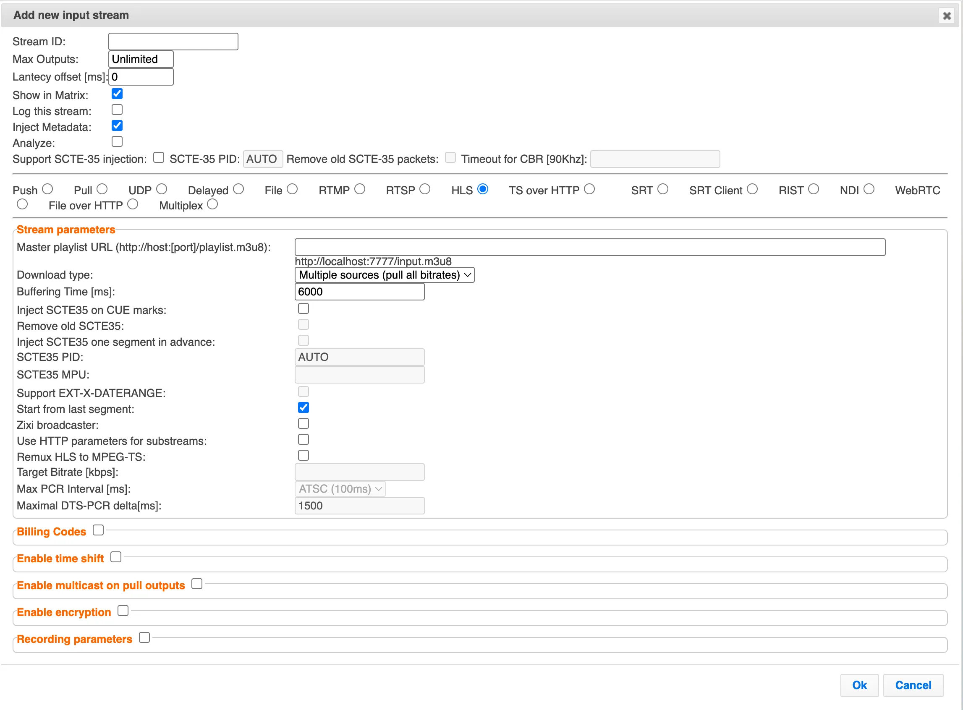Screen dimensions: 963x710
Task: Select the RTMP stream type
Action: pos(360,189)
